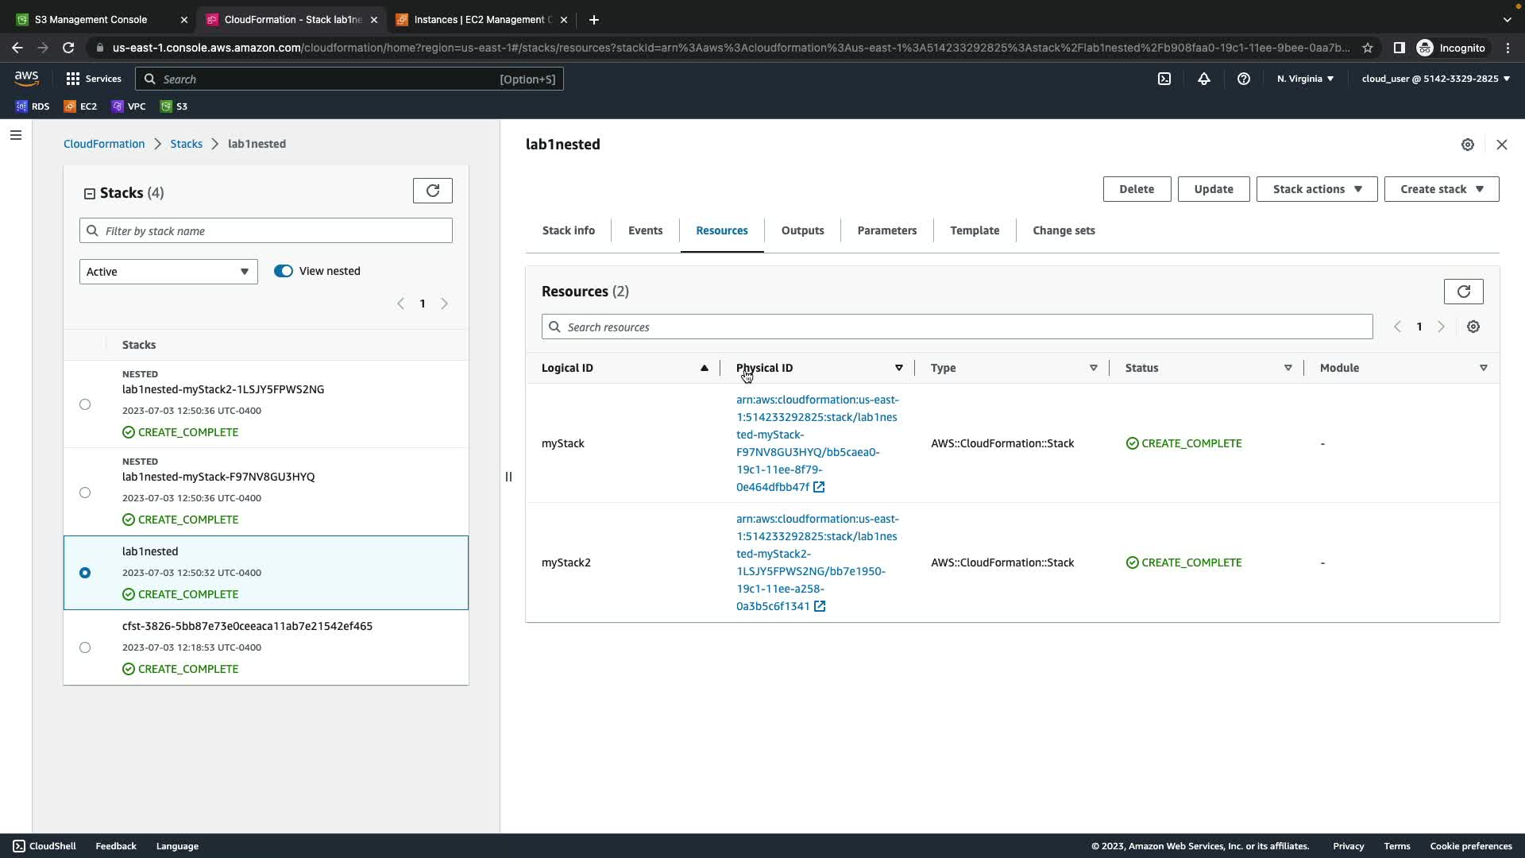Open the N. Virginia region selector
The width and height of the screenshot is (1525, 858).
click(x=1304, y=79)
